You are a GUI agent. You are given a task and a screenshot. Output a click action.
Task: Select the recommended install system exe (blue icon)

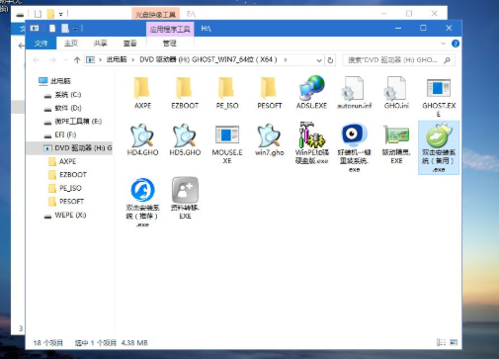pyautogui.click(x=142, y=203)
